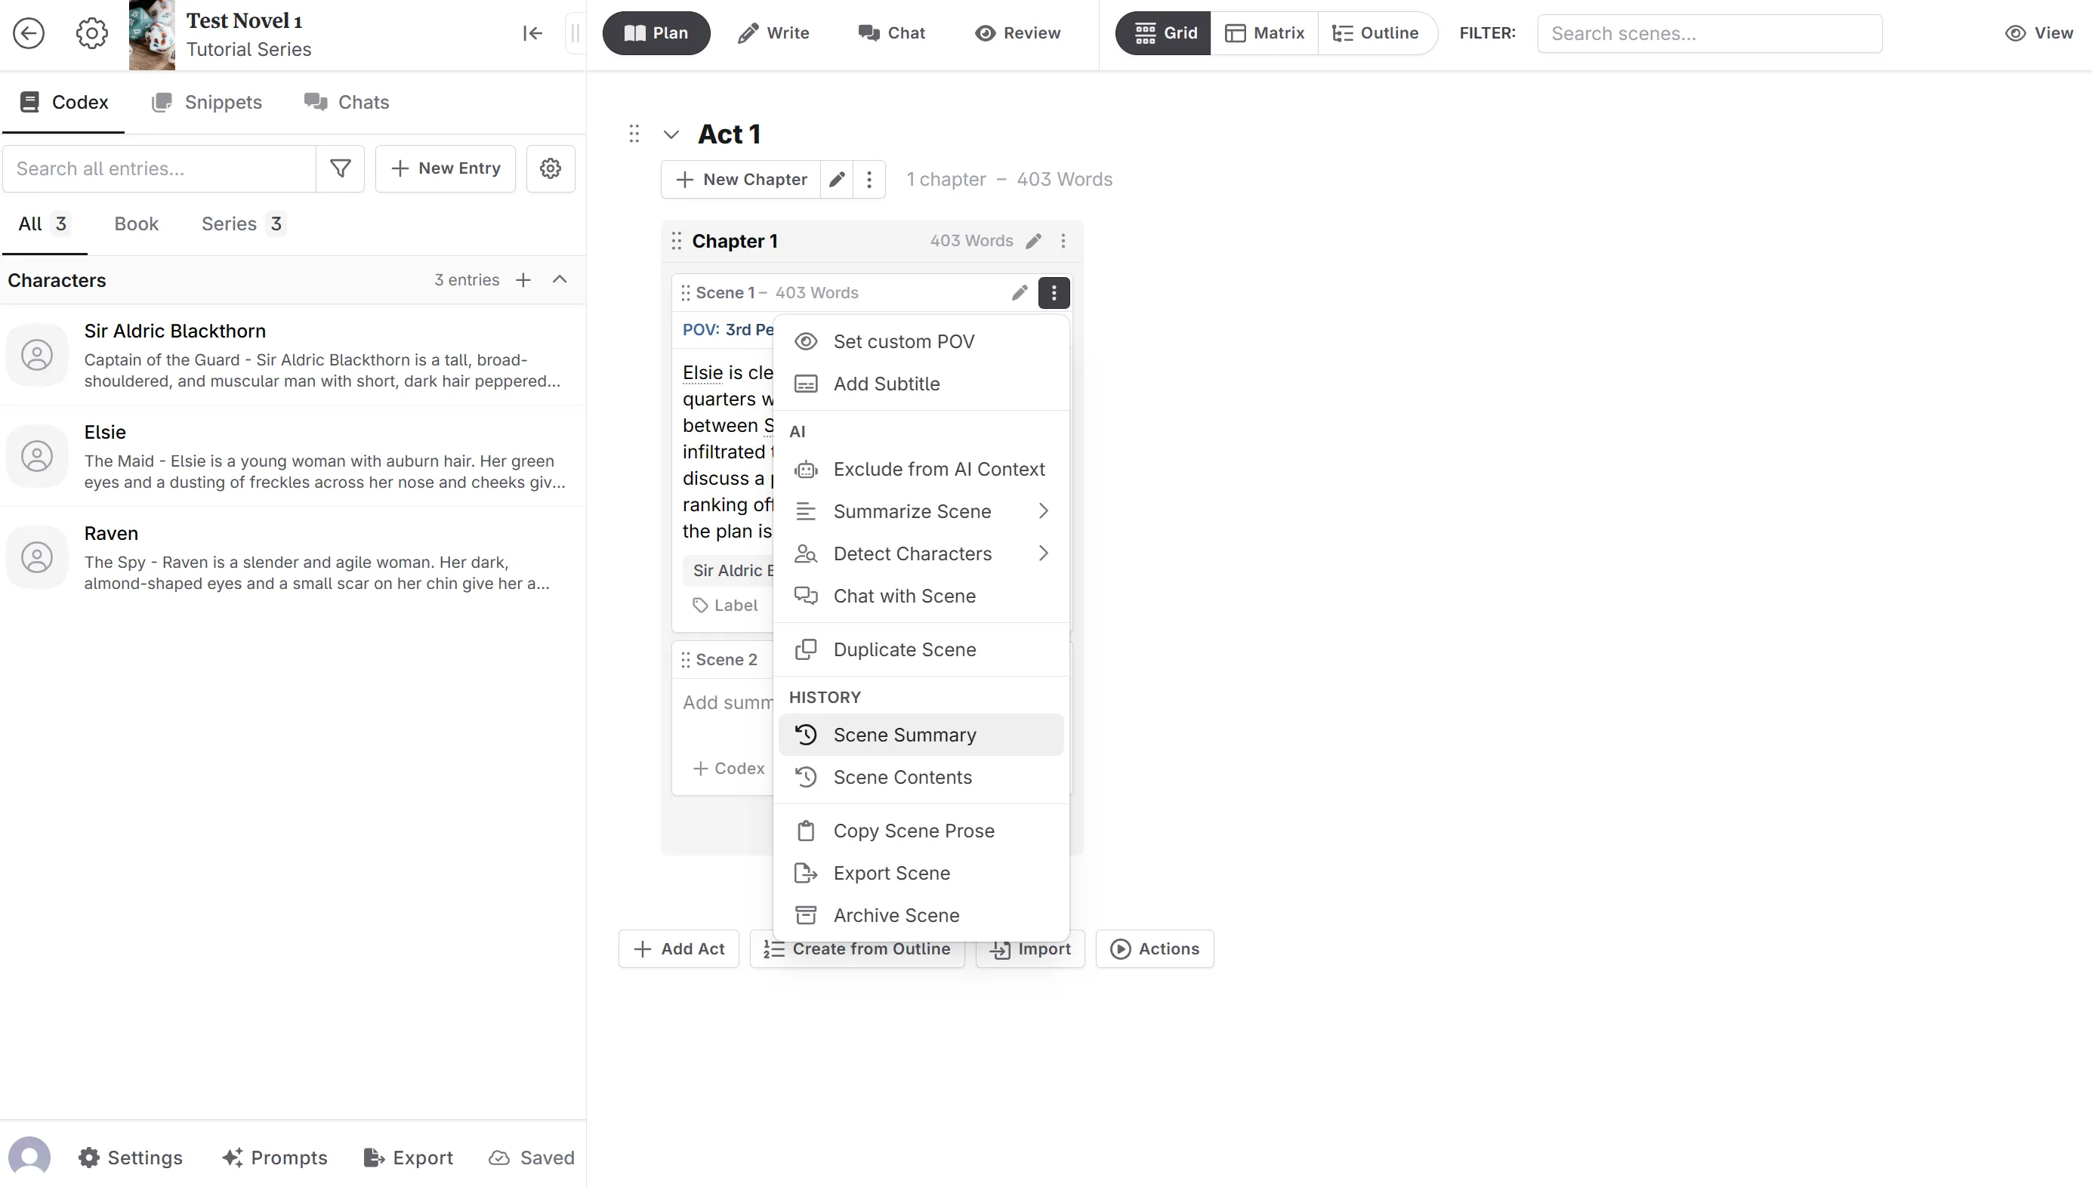The width and height of the screenshot is (2092, 1187).
Task: Open novel settings gear icon
Action: [91, 33]
